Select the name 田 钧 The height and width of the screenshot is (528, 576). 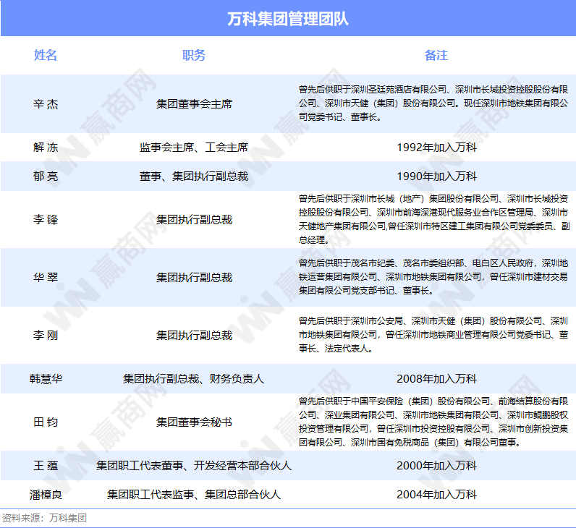pos(46,422)
